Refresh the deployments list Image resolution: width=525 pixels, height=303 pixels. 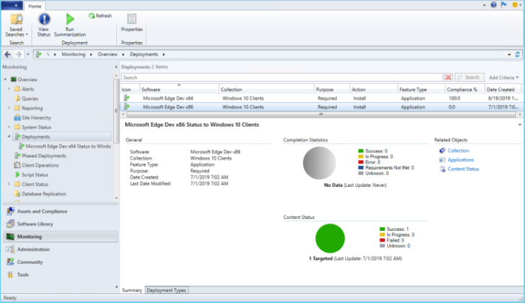tap(100, 16)
